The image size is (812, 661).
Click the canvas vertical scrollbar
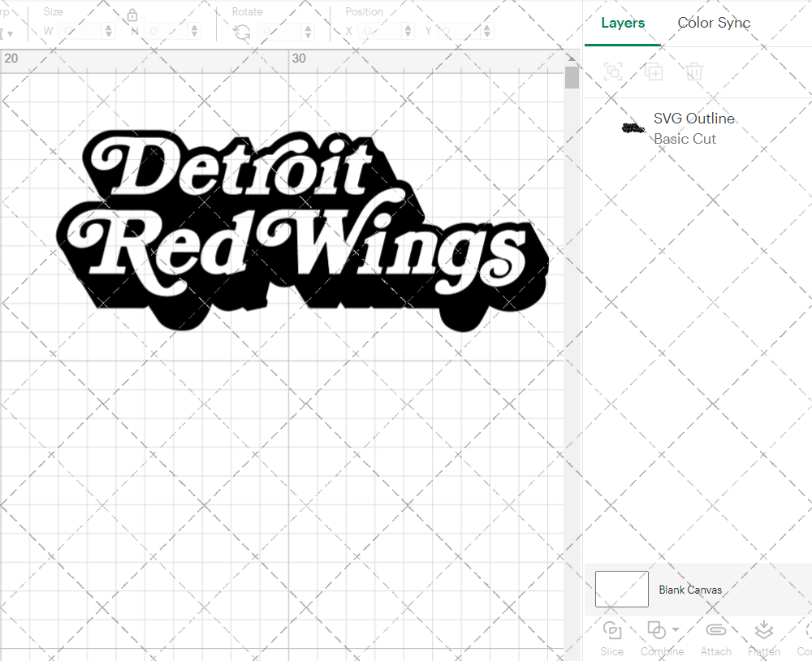(572, 77)
